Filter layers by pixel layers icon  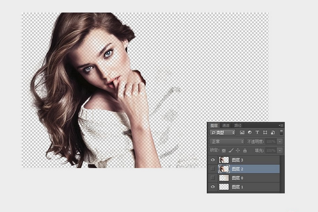[x=242, y=132]
